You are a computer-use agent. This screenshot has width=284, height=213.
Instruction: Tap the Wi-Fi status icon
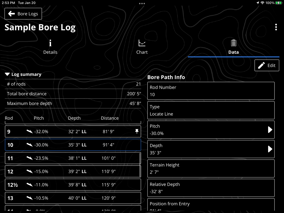pyautogui.click(x=262, y=3)
